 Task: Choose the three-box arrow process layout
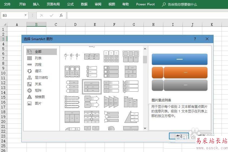click(92, 56)
